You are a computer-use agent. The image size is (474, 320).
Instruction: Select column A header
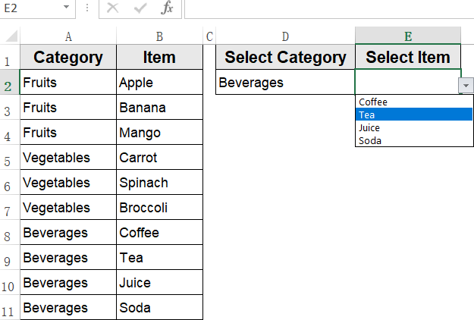[68, 36]
